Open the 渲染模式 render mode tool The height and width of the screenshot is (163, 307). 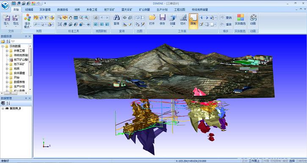(27, 21)
